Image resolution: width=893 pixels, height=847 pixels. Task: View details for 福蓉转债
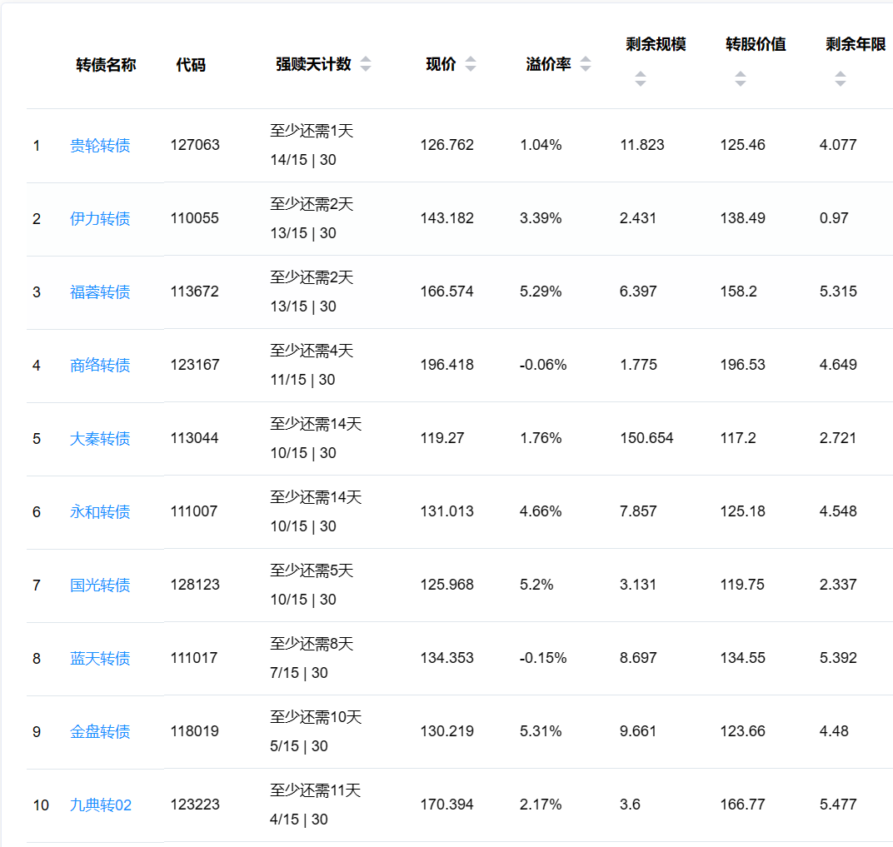coord(100,292)
